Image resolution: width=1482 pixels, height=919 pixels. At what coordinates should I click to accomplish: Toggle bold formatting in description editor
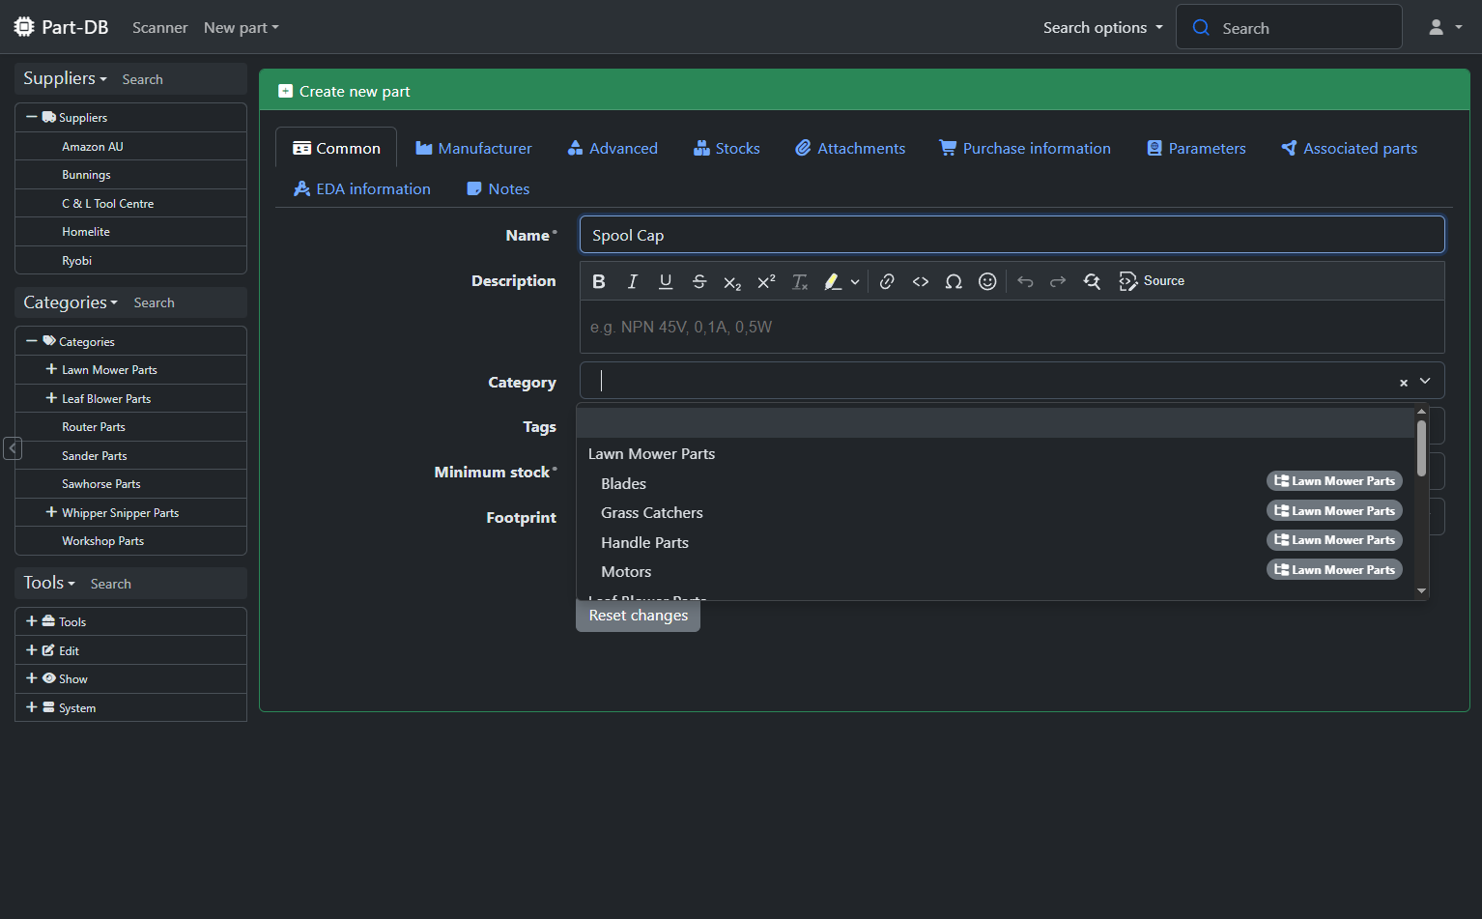tap(599, 281)
